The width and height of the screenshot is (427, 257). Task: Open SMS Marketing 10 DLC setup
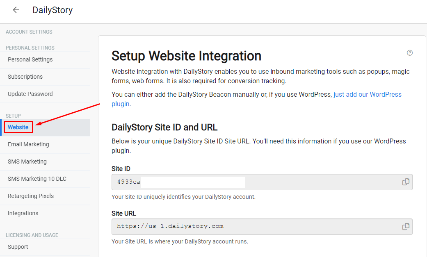click(45, 179)
